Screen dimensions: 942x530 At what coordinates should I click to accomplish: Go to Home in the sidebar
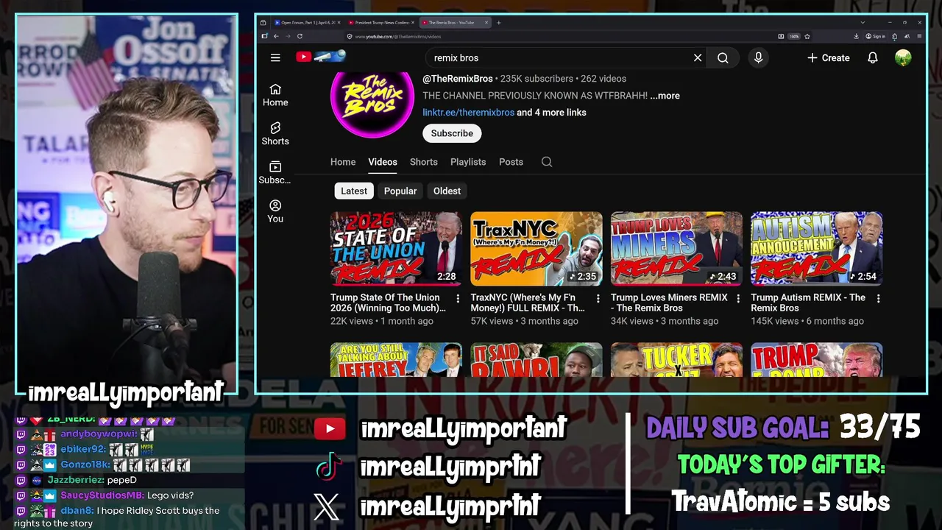pyautogui.click(x=275, y=95)
